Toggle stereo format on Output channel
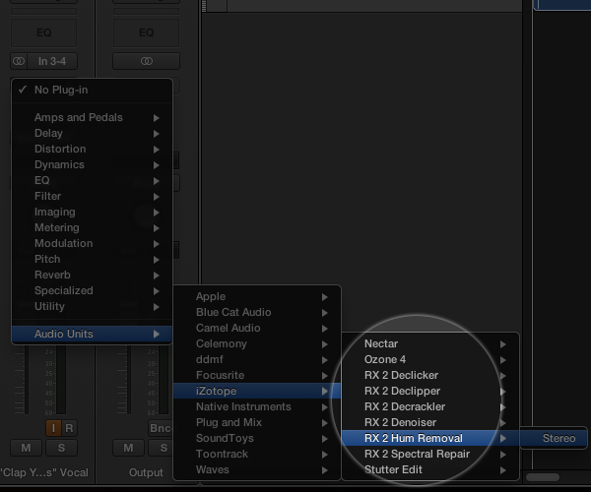Image resolution: width=591 pixels, height=492 pixels. (x=146, y=61)
